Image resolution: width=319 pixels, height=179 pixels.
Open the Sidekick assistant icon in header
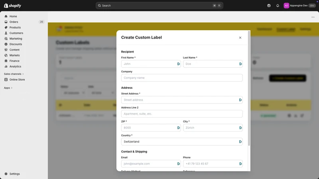coord(269,6)
